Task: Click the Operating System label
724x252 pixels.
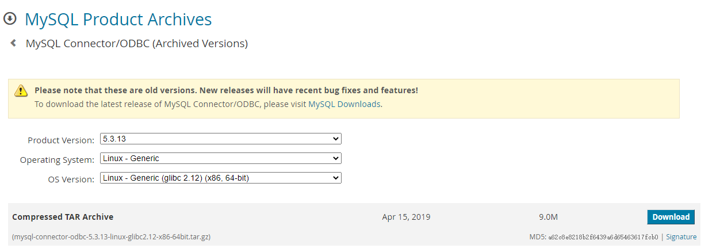Action: click(x=57, y=160)
